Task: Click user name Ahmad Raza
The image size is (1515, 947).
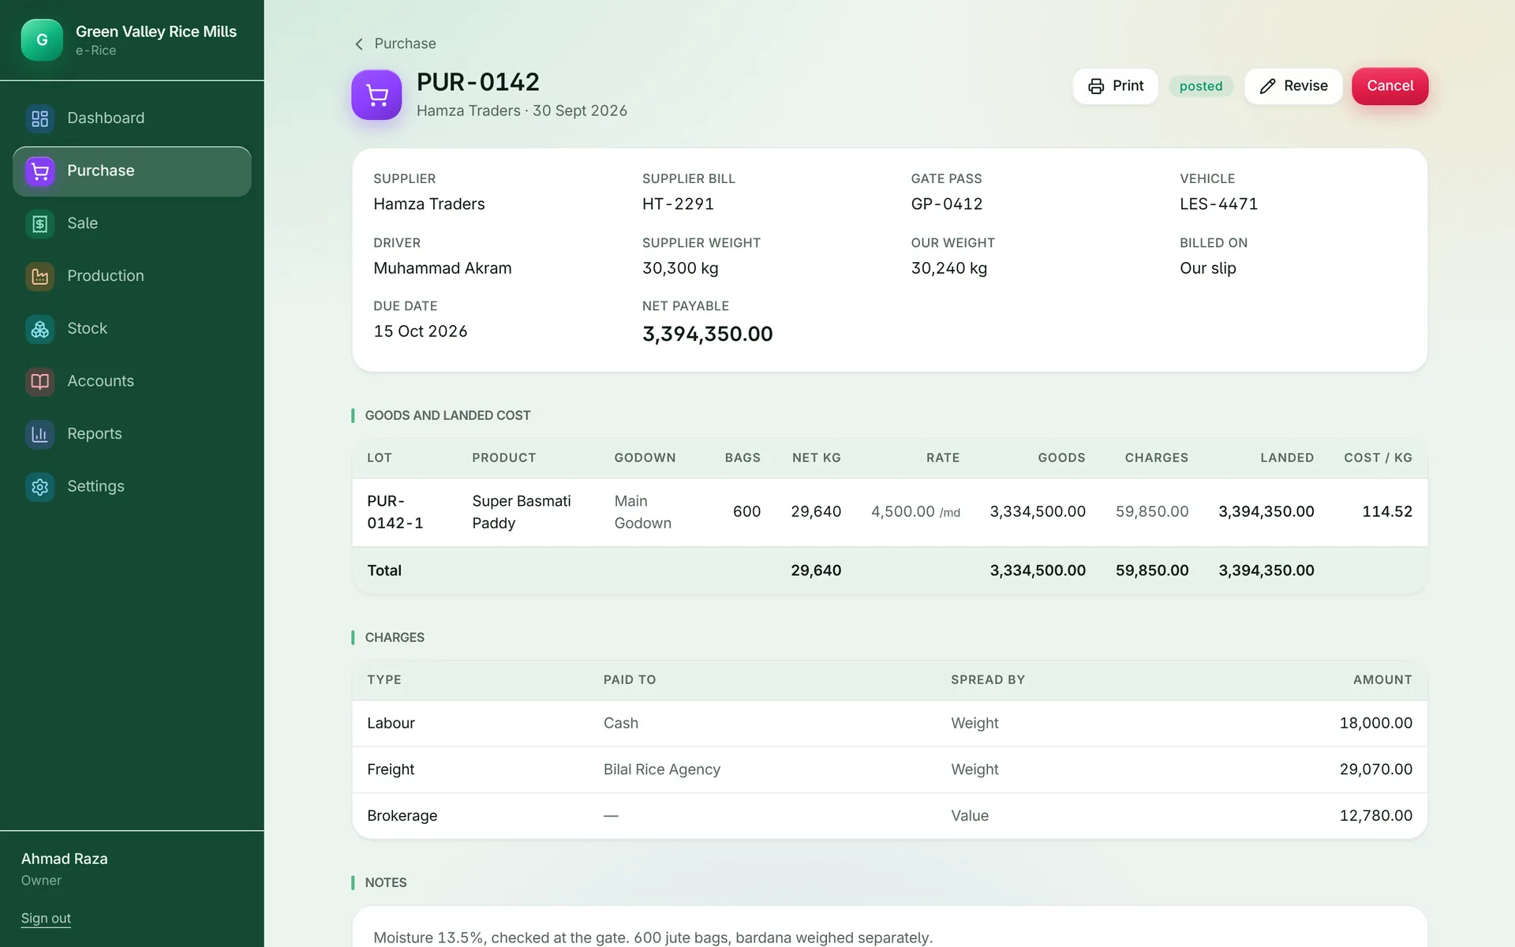Action: click(x=65, y=859)
